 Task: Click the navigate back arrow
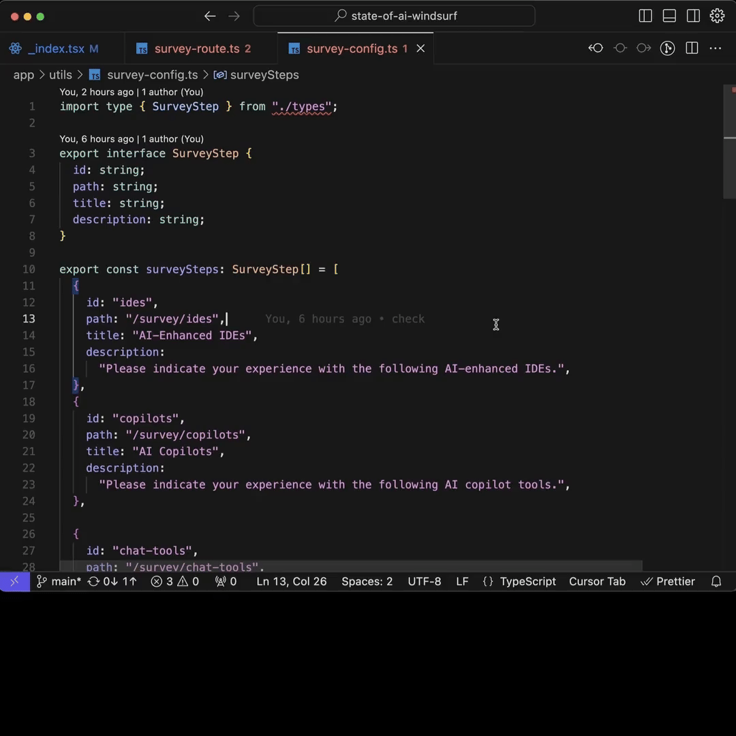click(210, 16)
